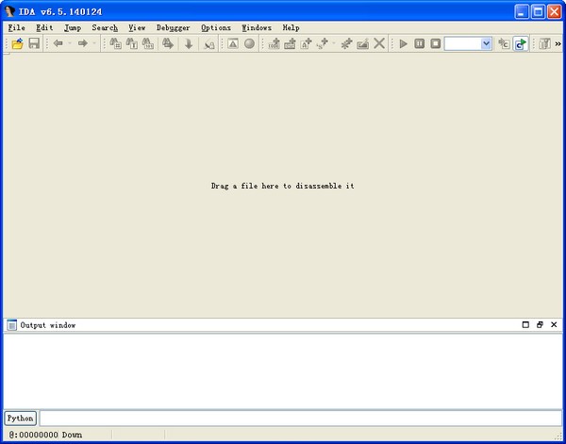Click the down arrow toolbar icon

click(189, 44)
